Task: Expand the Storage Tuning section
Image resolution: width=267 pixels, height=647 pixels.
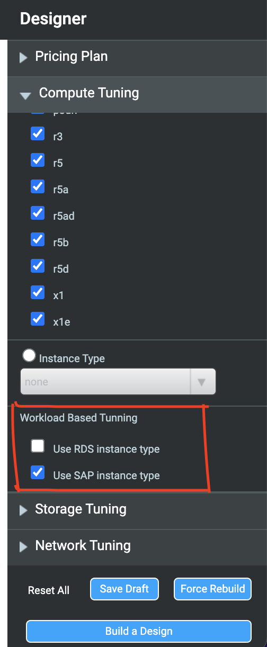Action: click(x=137, y=510)
